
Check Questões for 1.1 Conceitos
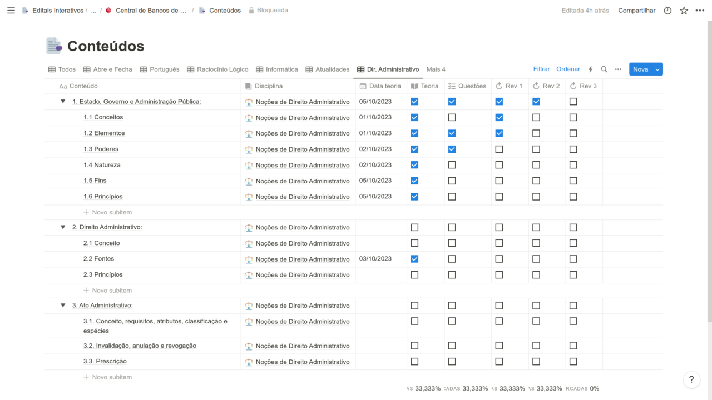click(x=452, y=118)
